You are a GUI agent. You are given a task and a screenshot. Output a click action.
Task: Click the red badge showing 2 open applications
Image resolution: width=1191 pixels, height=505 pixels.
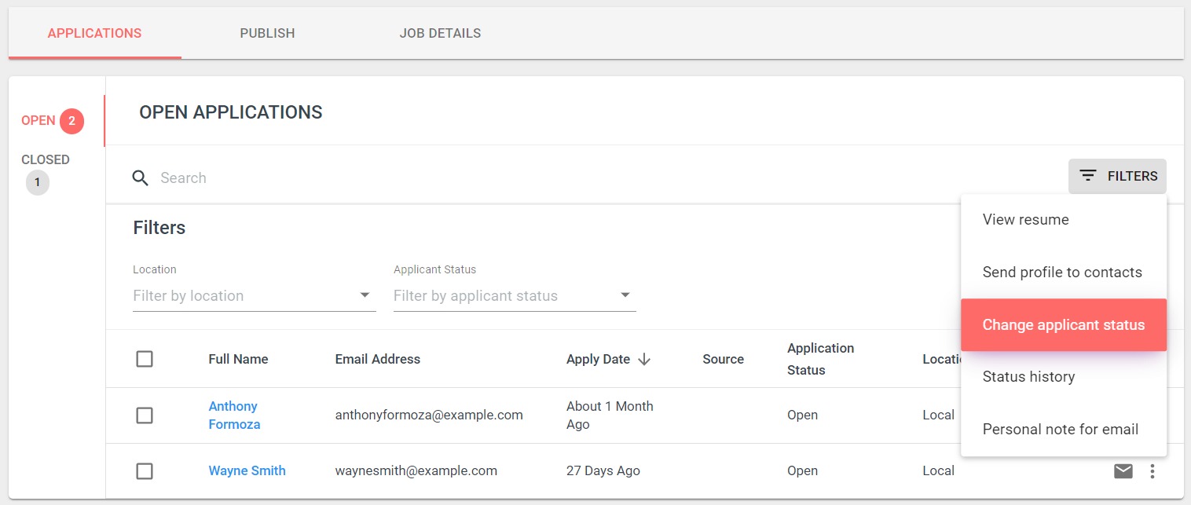pyautogui.click(x=71, y=121)
